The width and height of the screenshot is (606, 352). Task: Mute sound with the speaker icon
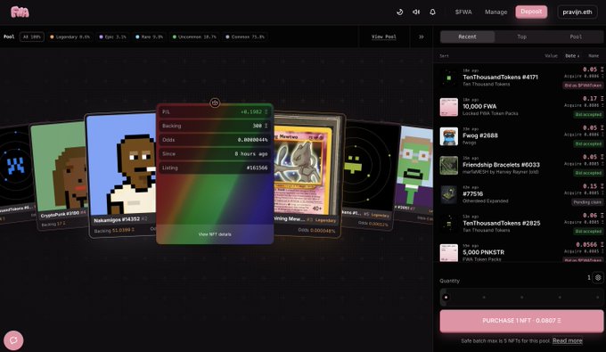click(x=416, y=12)
